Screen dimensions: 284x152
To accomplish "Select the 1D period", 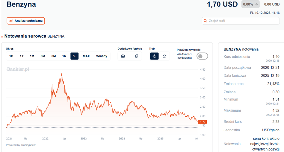I will coord(11,56).
